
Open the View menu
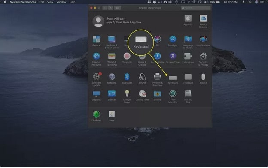[x=50, y=2]
